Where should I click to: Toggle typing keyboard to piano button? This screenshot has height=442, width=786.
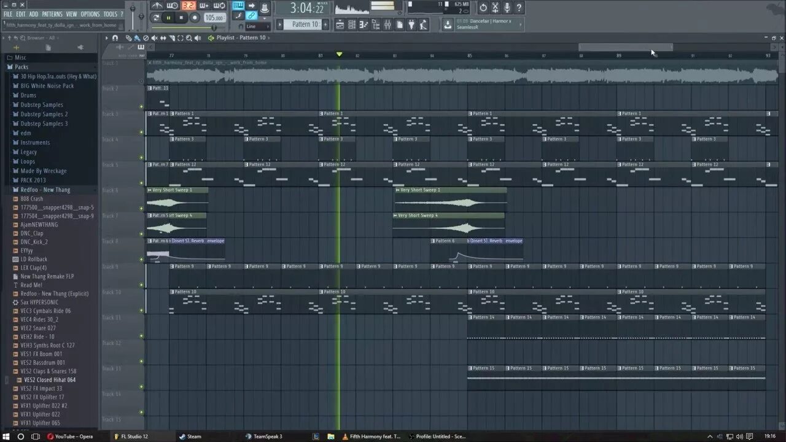(238, 6)
